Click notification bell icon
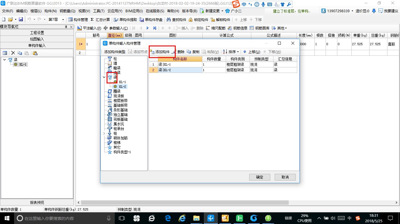Viewport: 400px width, 224px height. tap(374, 11)
